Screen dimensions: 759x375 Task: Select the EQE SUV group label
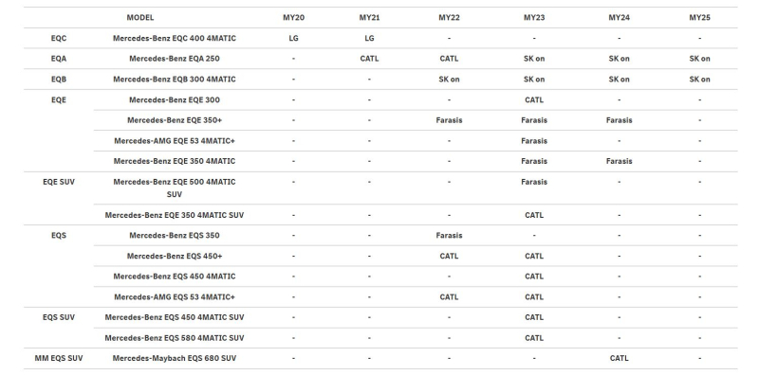pos(59,182)
